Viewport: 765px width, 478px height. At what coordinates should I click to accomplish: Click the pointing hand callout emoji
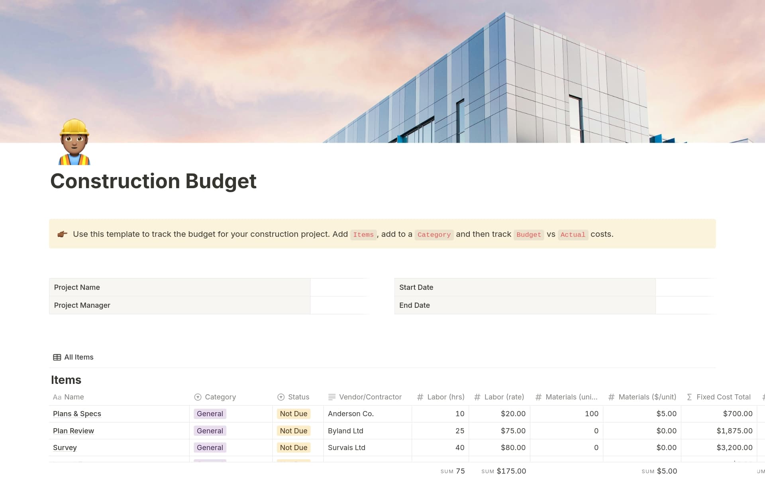click(62, 234)
